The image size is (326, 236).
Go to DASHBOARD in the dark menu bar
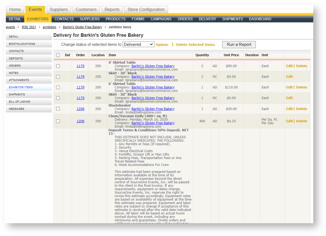260,19
